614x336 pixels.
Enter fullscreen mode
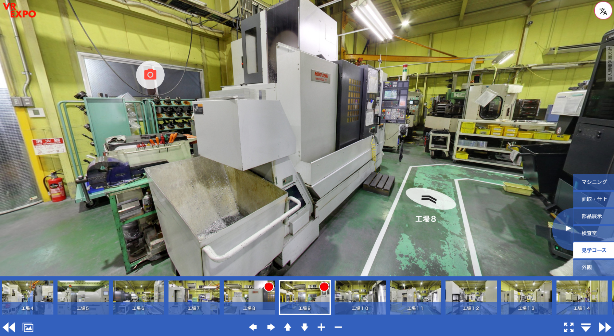(569, 327)
